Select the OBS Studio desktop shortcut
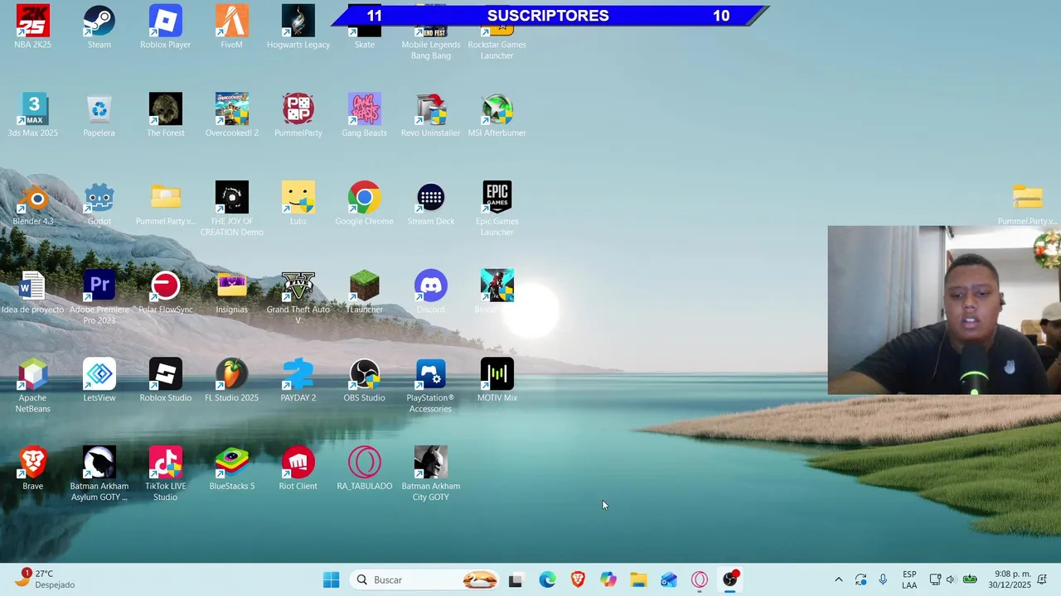Image resolution: width=1061 pixels, height=596 pixels. point(365,375)
